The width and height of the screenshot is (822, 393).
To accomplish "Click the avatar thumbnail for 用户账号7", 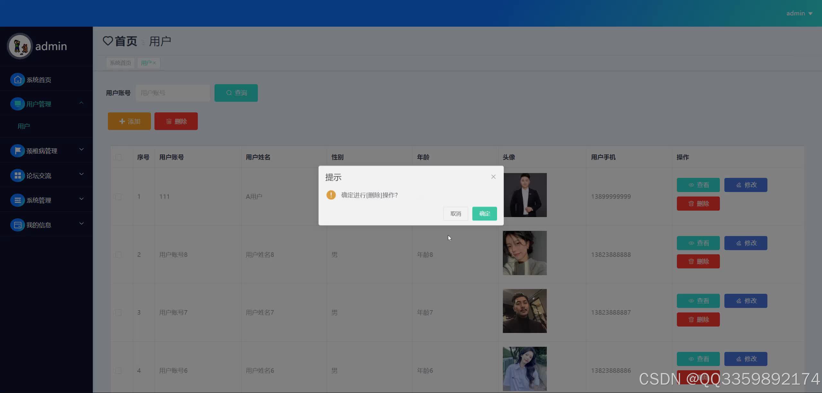I will [x=524, y=311].
